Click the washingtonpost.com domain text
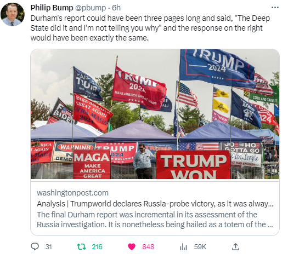 [x=73, y=193]
